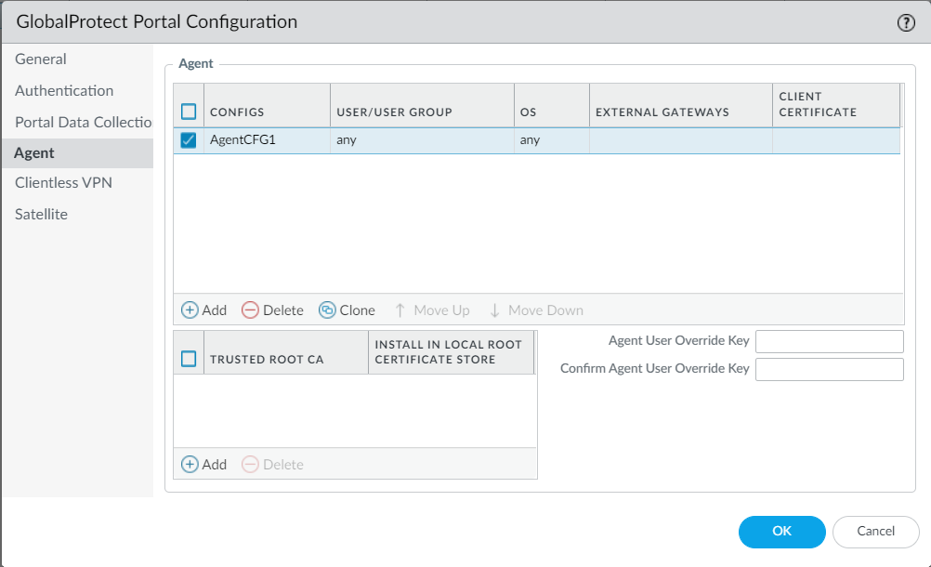The image size is (931, 567).
Task: Move the selected config down
Action: click(536, 310)
